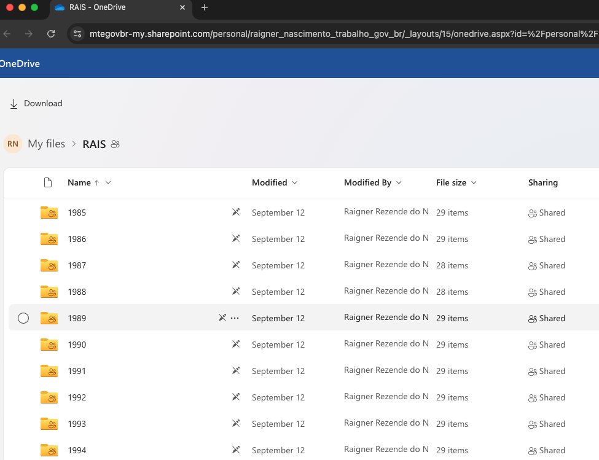Screen dimensions: 599x460
Task: Expand the Modified By column options
Action: [399, 183]
